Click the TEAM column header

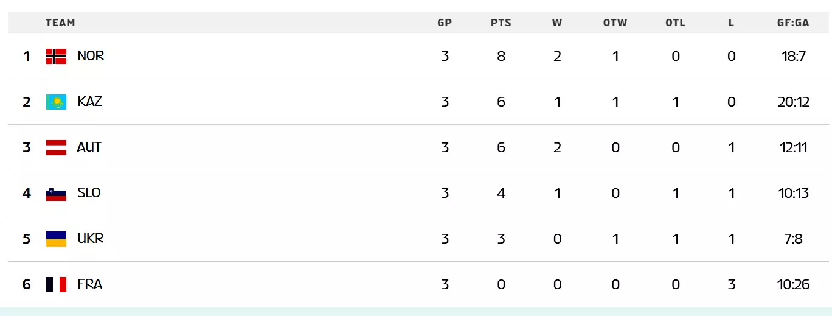tap(60, 23)
